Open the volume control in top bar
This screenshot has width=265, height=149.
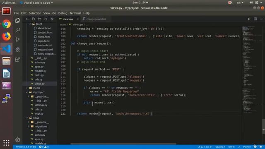(251, 2)
